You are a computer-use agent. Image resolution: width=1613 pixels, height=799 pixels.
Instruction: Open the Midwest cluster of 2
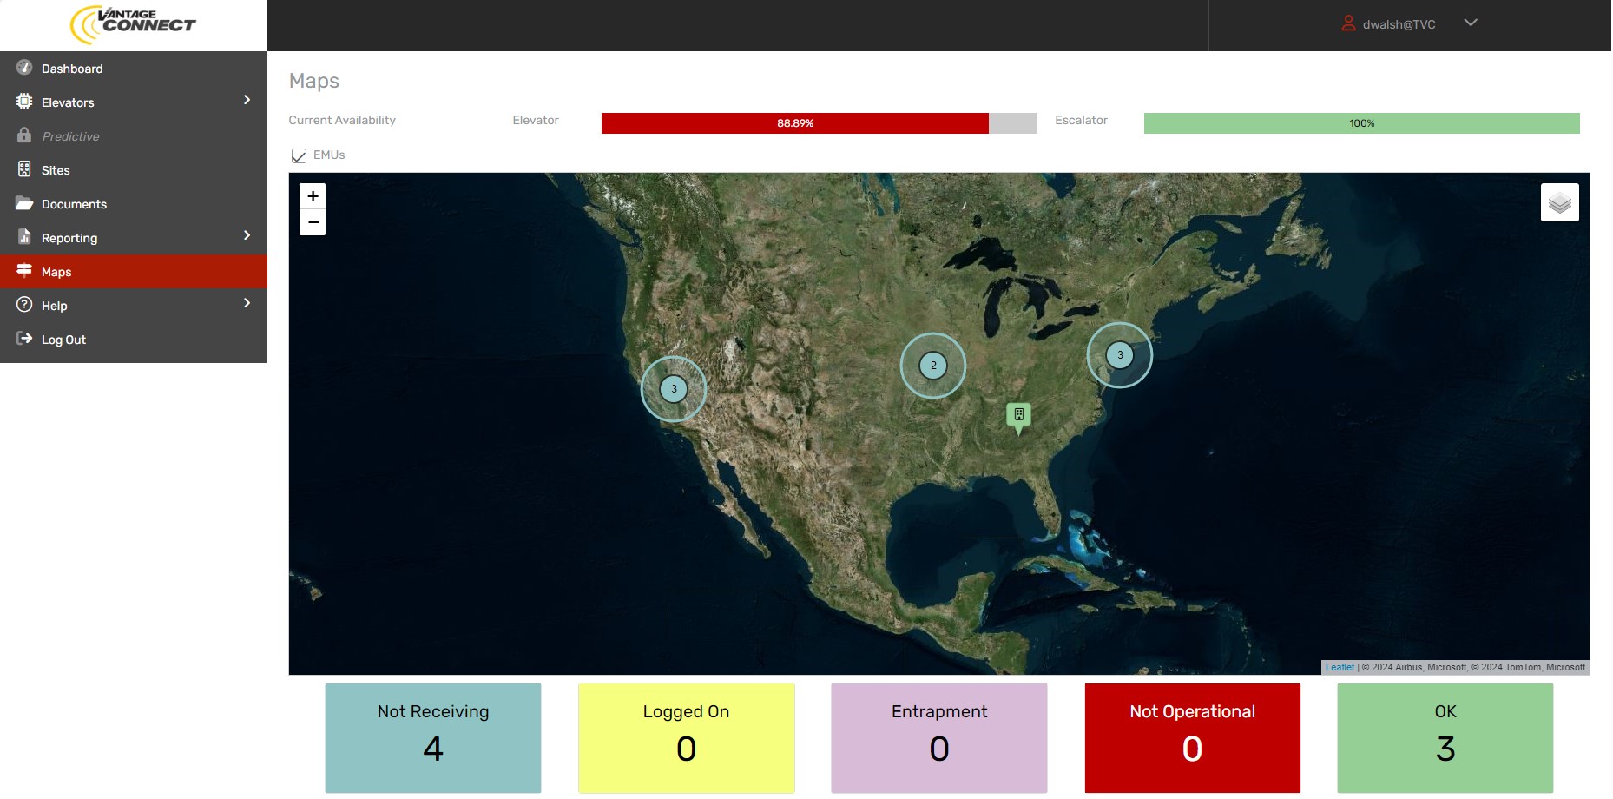coord(933,366)
